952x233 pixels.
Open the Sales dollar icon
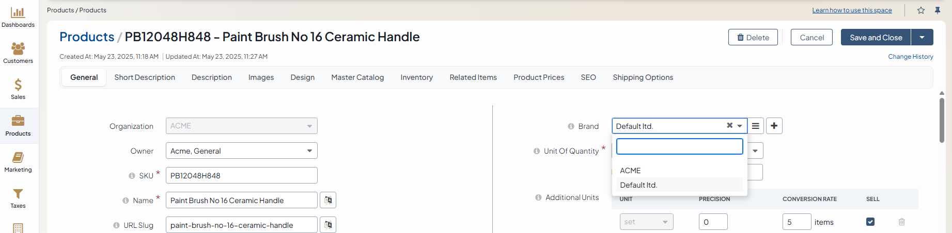18,86
